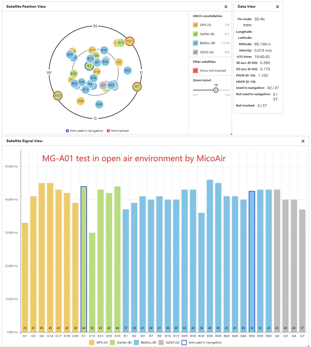311x347 pixels.
Task: Click the Zoom in/out slider handle
Action: click(x=216, y=90)
